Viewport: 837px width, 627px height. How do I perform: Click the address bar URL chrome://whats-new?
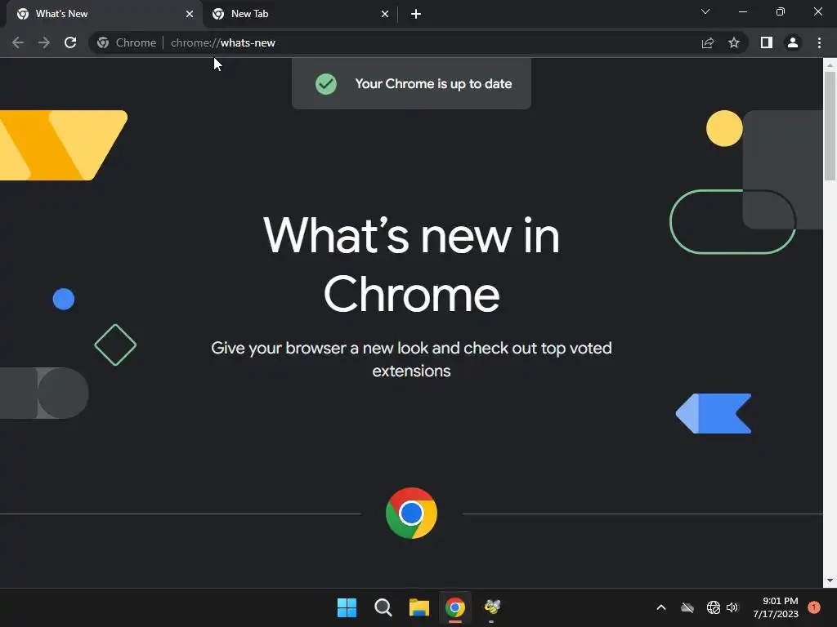pyautogui.click(x=222, y=42)
